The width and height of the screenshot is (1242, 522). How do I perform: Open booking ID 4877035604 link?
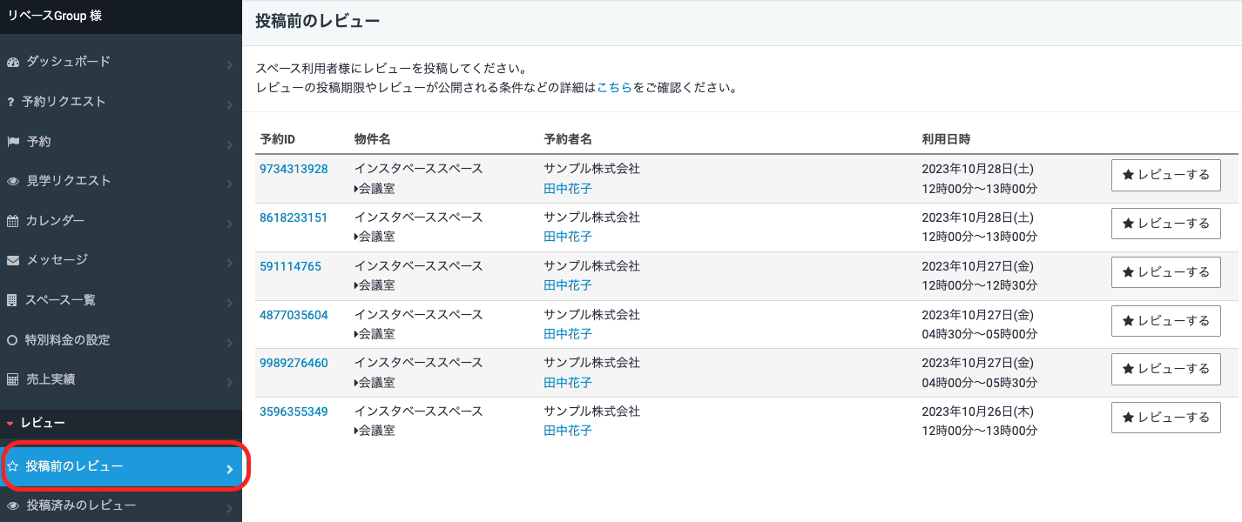[294, 315]
